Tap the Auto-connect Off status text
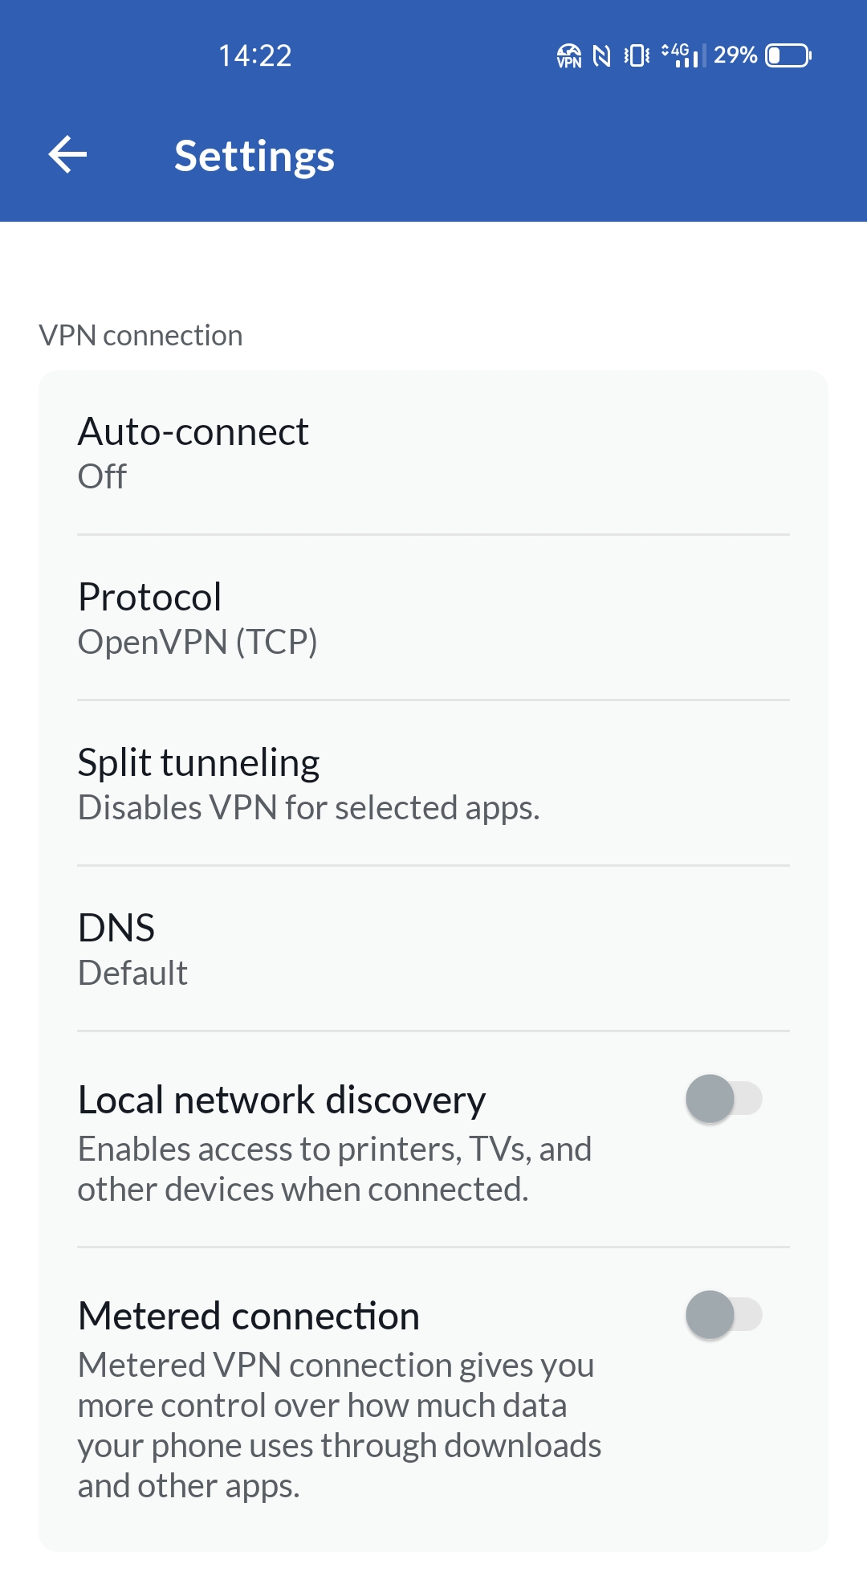Screen dimensions: 867x1572 click(102, 476)
